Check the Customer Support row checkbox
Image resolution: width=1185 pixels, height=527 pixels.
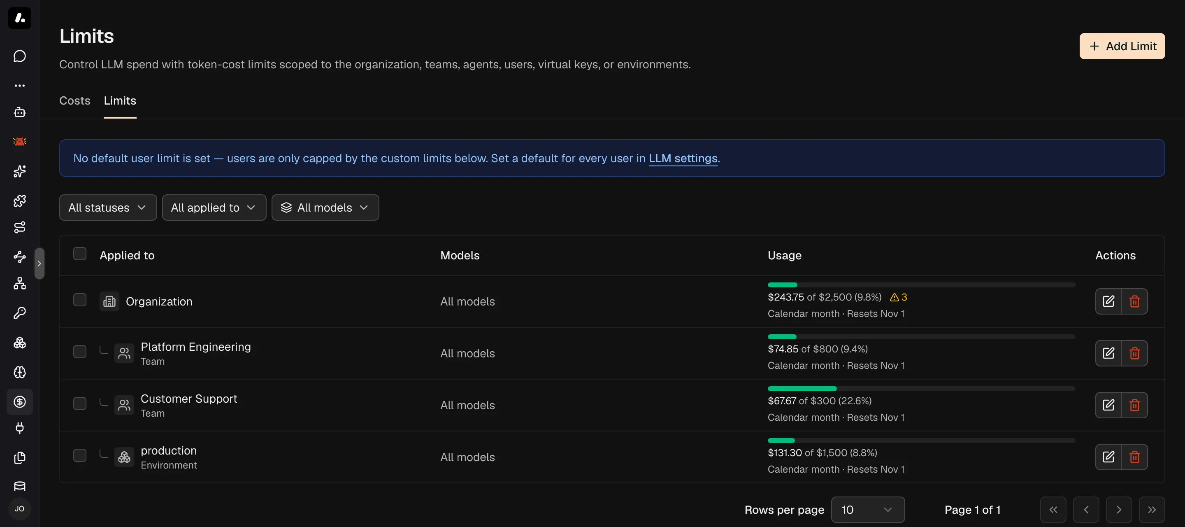pos(79,403)
